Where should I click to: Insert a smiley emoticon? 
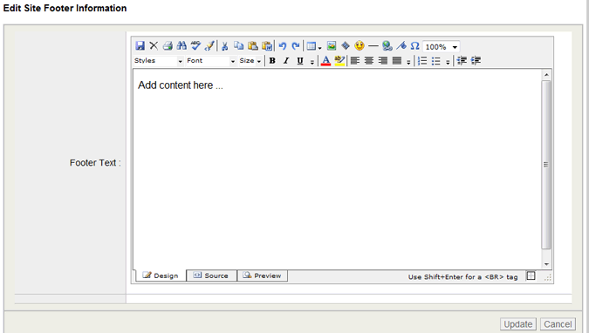[x=360, y=46]
